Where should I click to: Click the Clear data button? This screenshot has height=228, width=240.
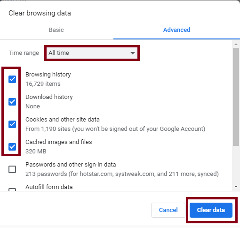pyautogui.click(x=211, y=210)
